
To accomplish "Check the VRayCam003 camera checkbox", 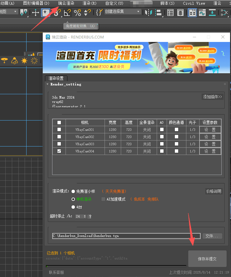I will click(59, 144).
